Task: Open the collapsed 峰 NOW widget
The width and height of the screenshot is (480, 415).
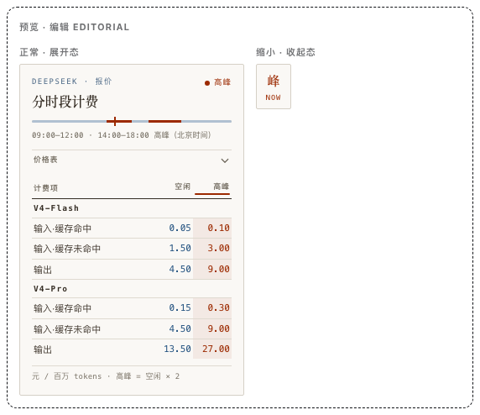Action: 274,87
